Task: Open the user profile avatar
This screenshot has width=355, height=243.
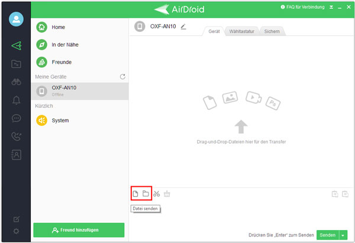Action: 16,19
